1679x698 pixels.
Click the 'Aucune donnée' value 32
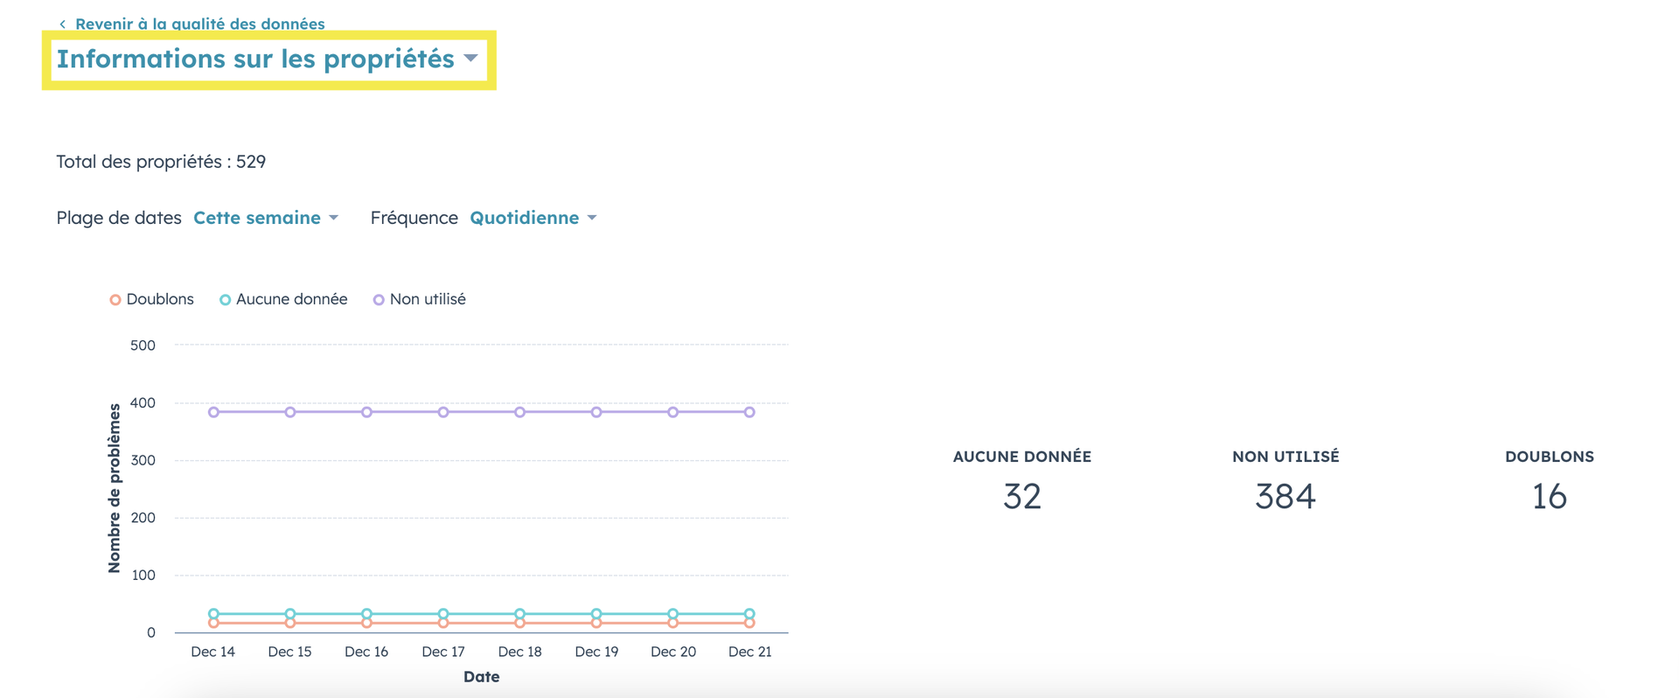click(1022, 497)
